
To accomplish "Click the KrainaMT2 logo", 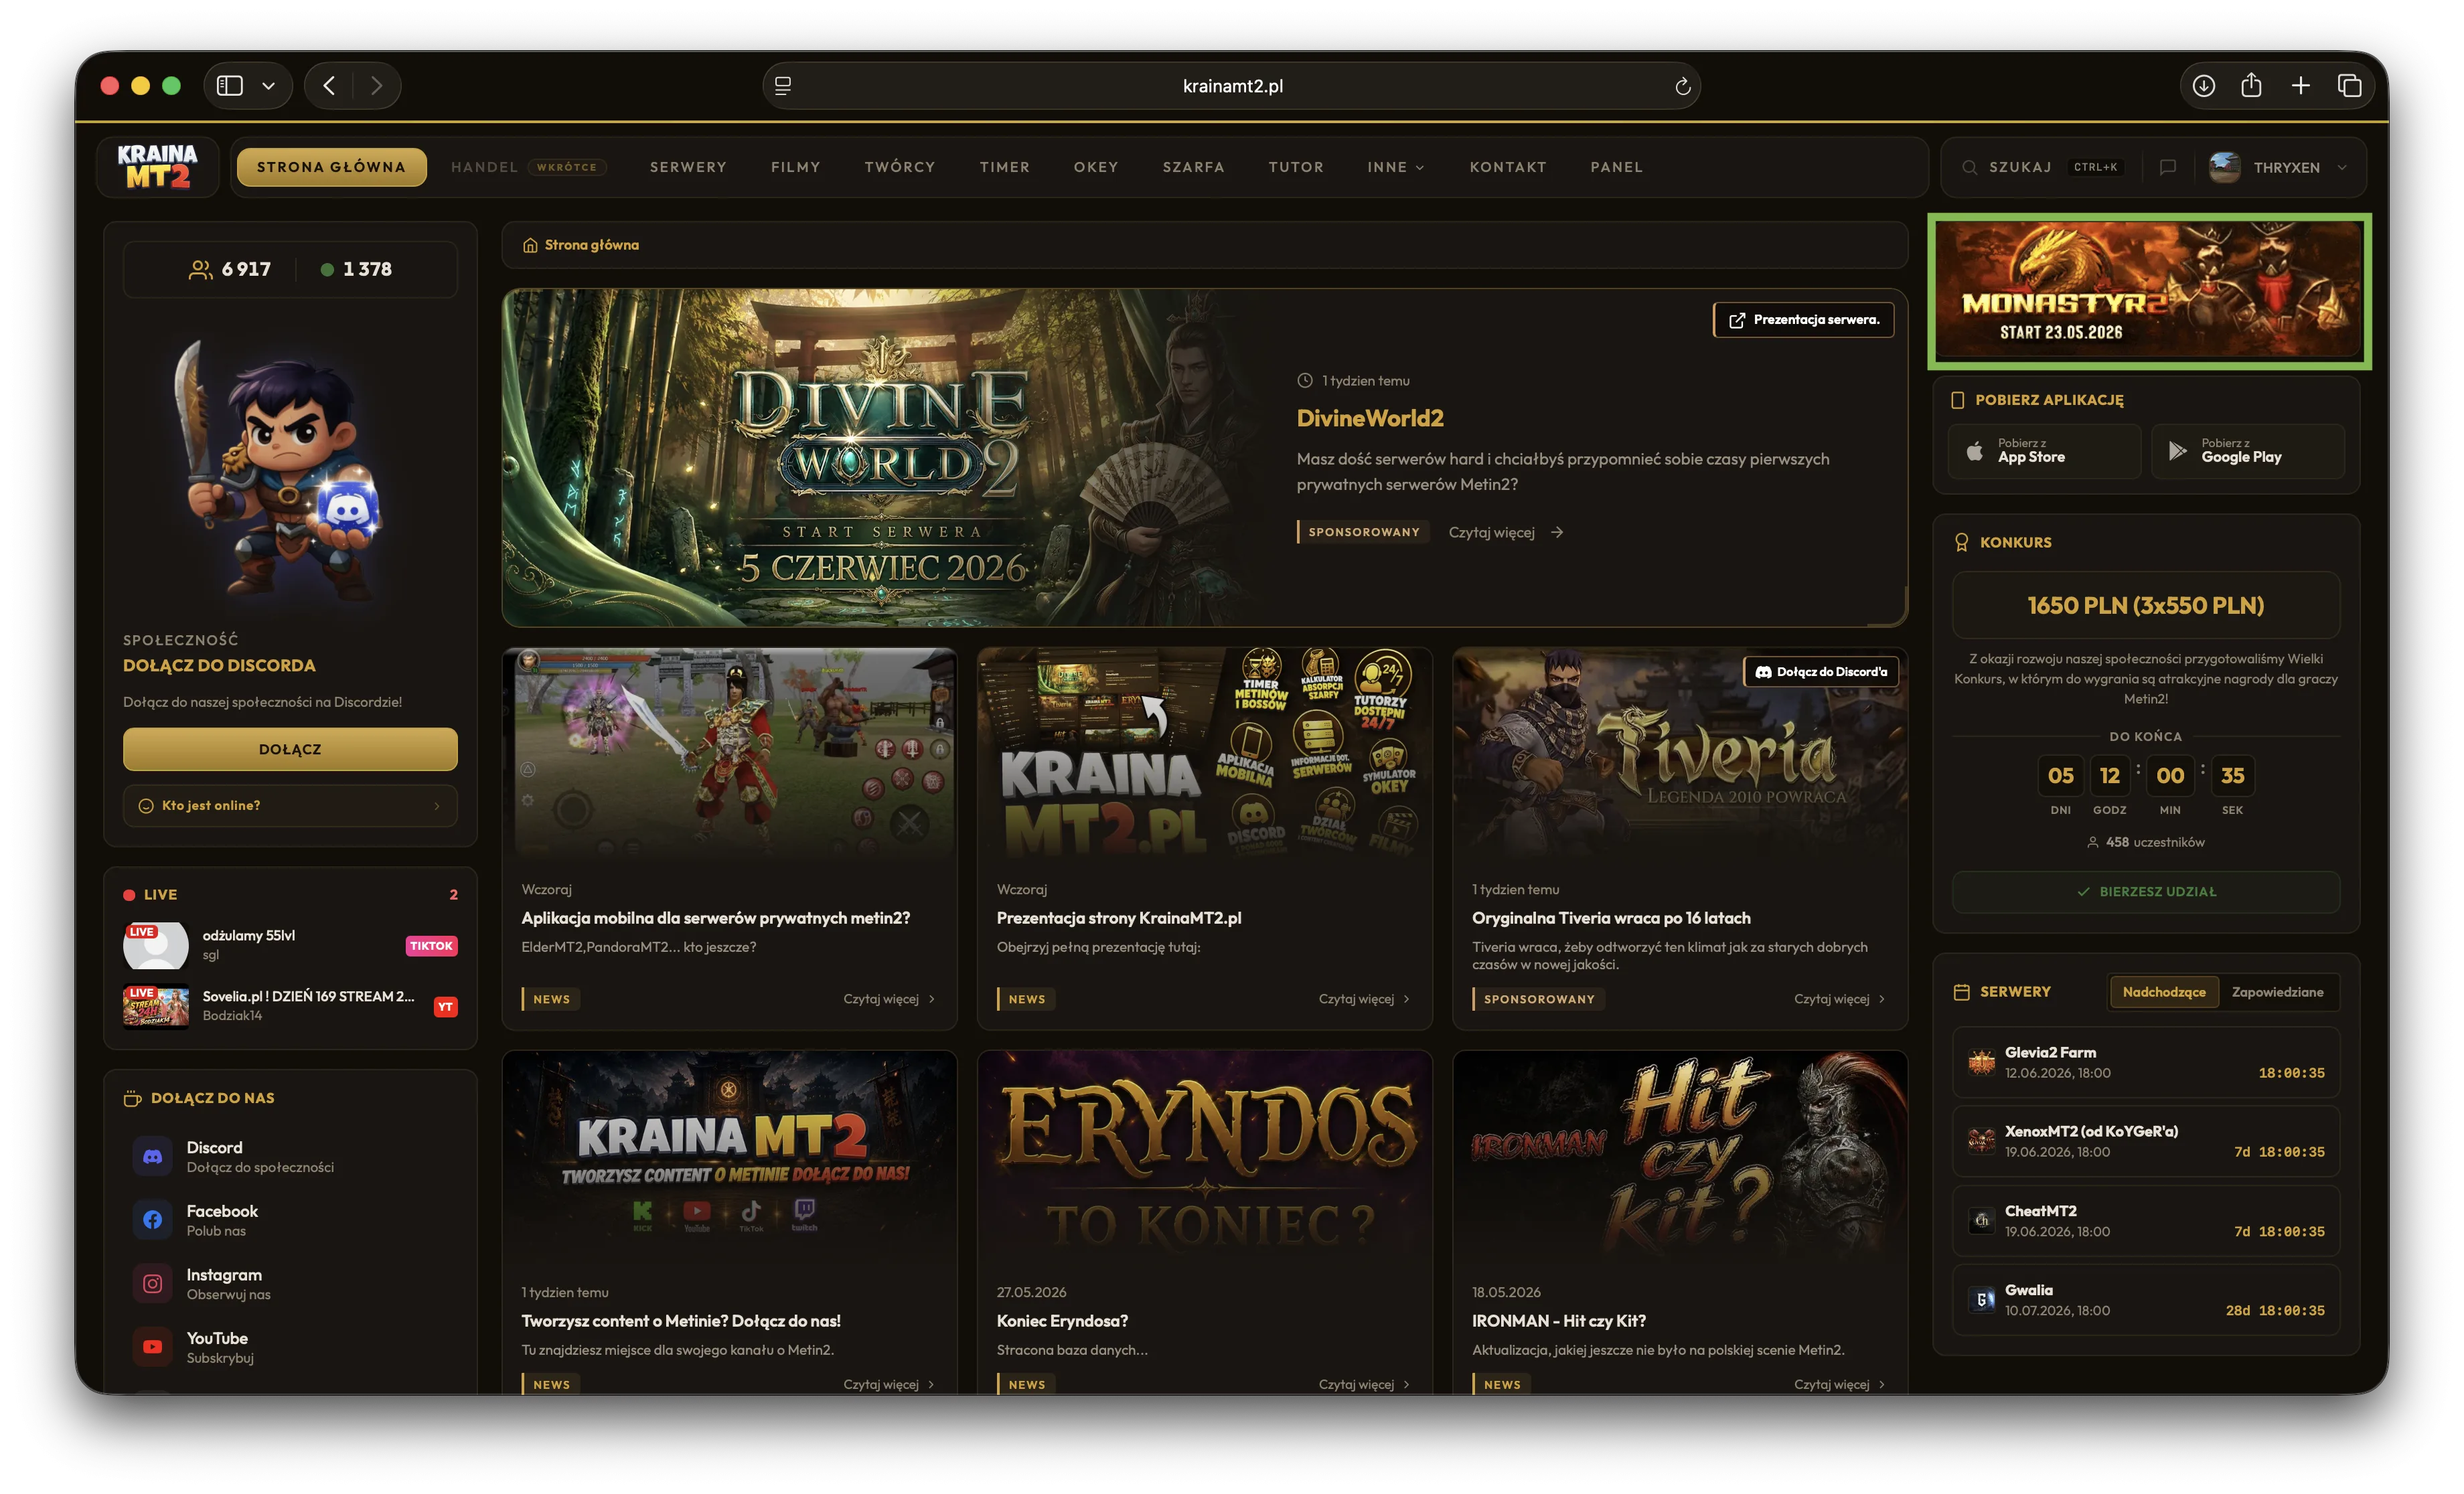I will [x=157, y=167].
